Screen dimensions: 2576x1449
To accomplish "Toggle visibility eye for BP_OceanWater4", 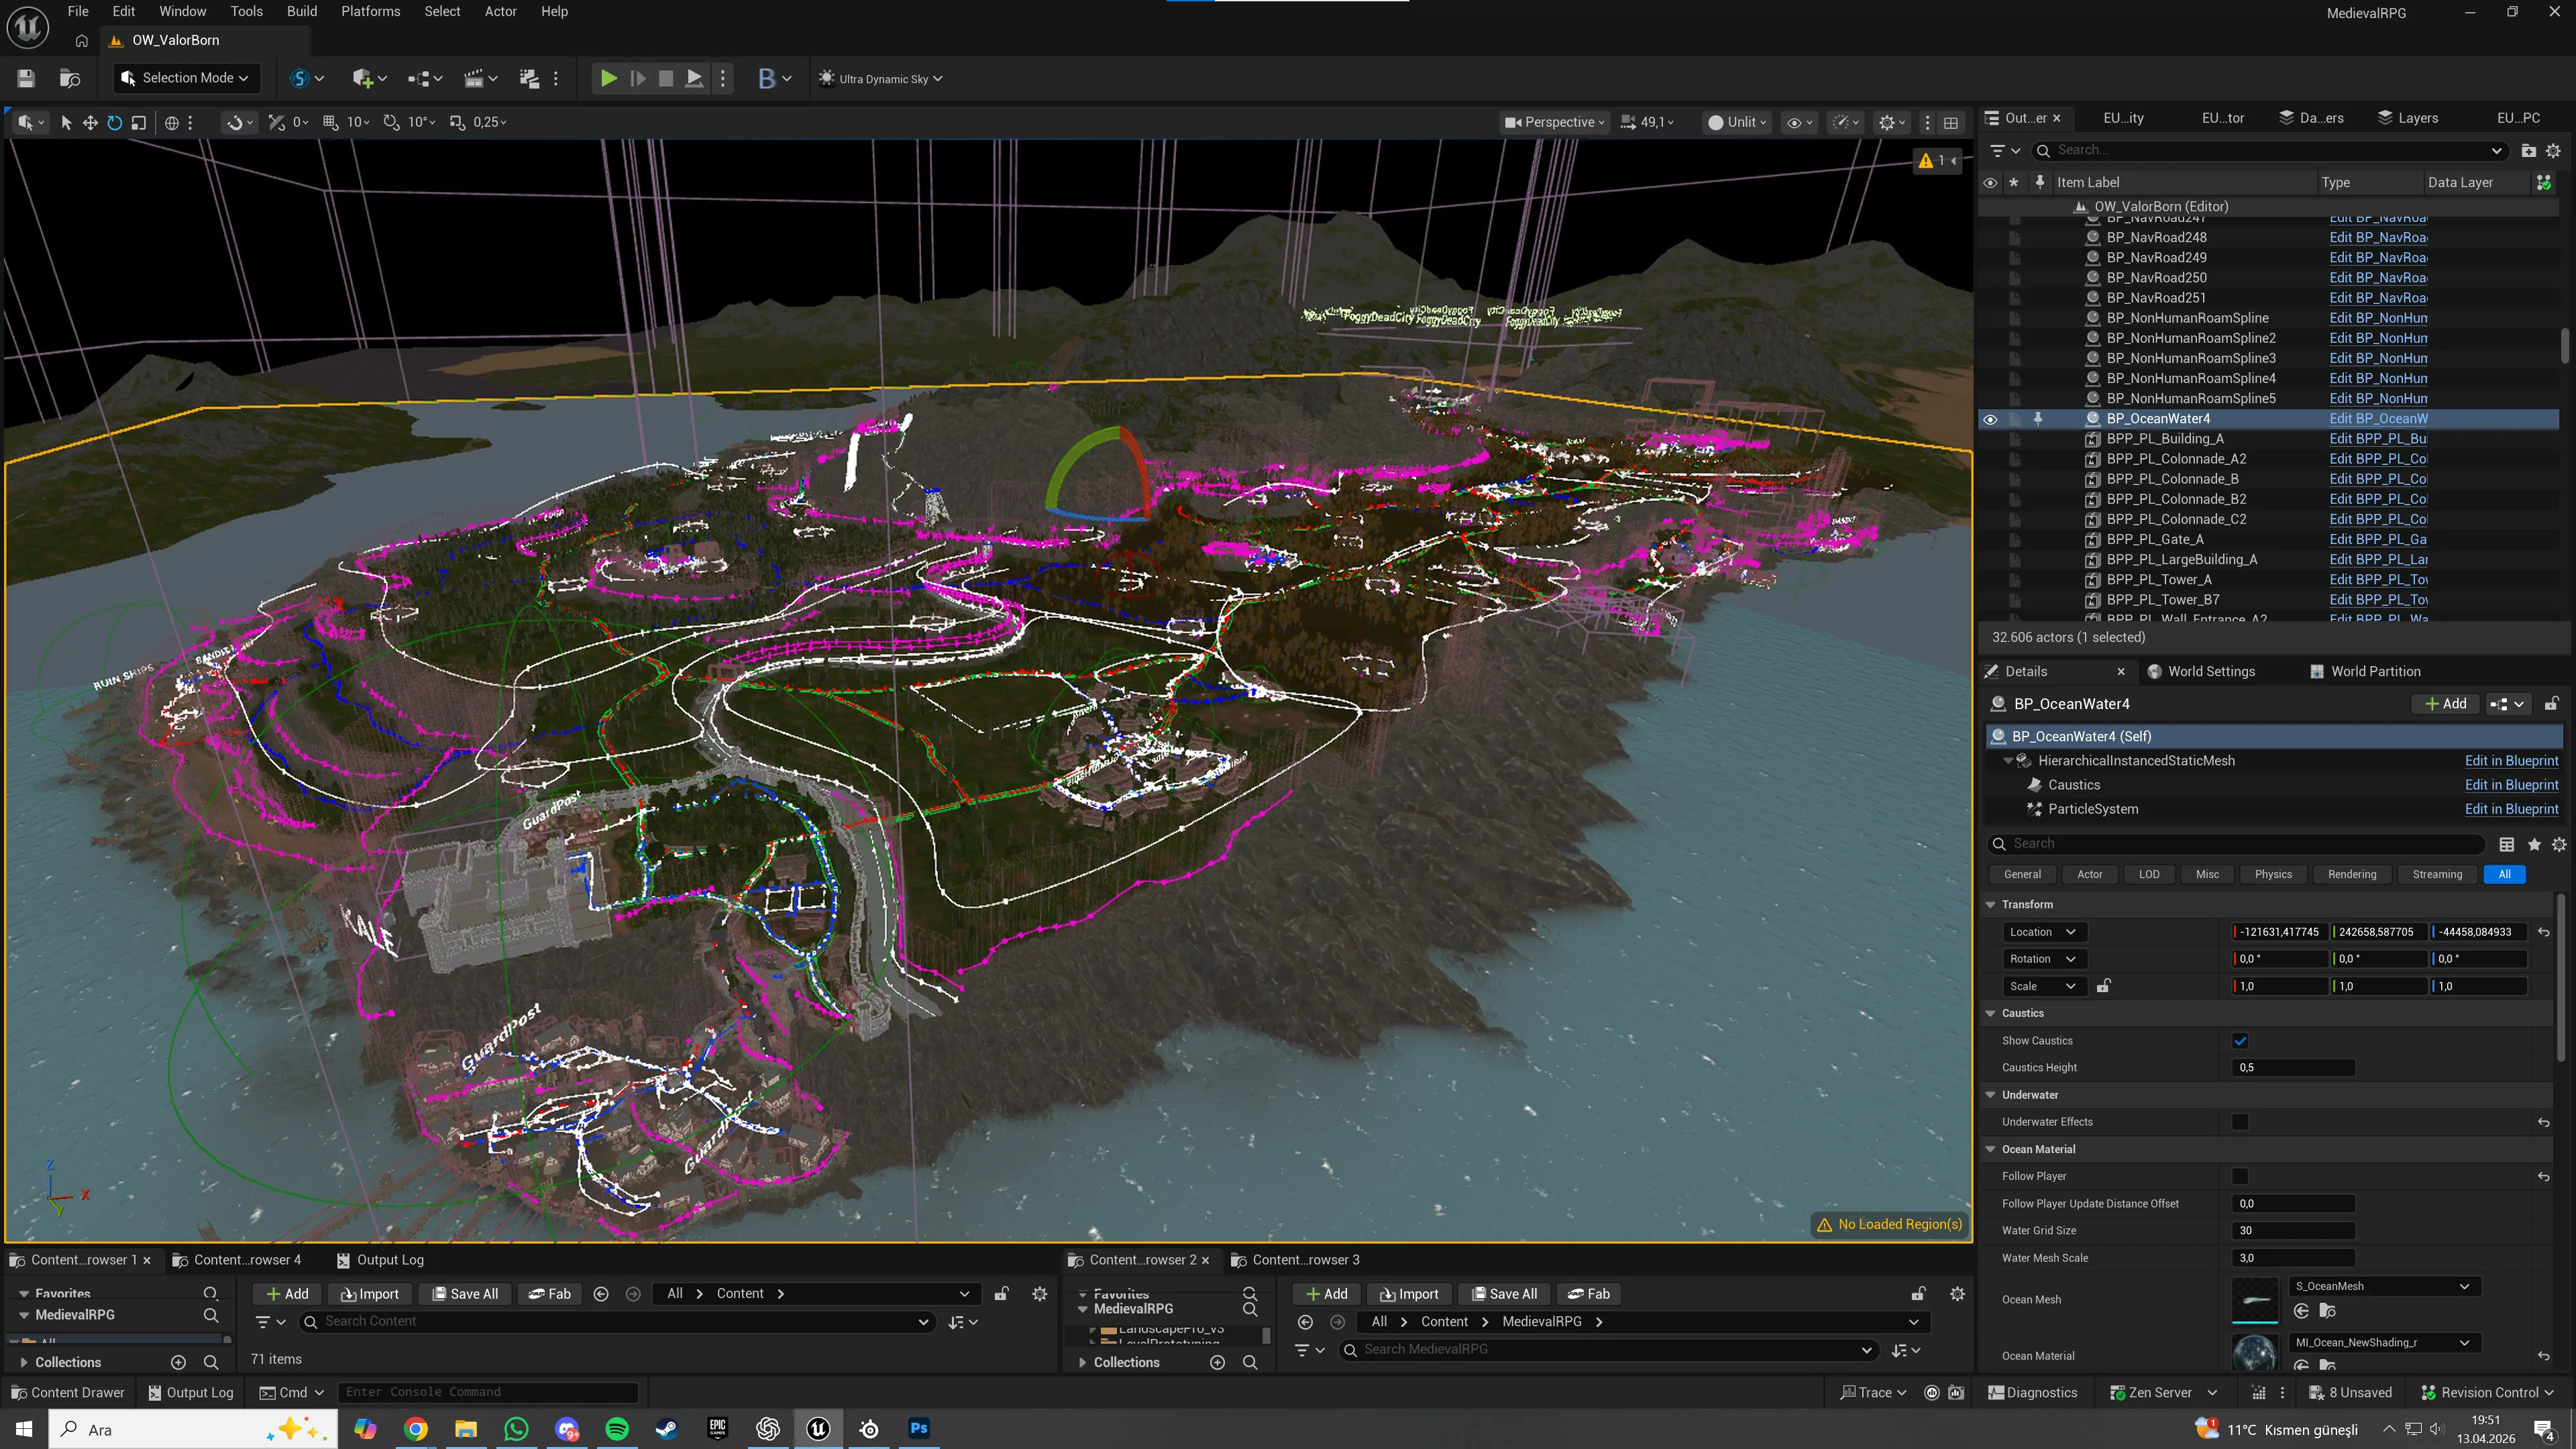I will (1989, 419).
